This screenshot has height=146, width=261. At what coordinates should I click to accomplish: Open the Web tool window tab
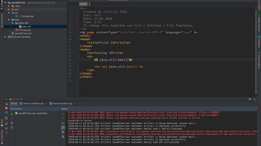2,123
